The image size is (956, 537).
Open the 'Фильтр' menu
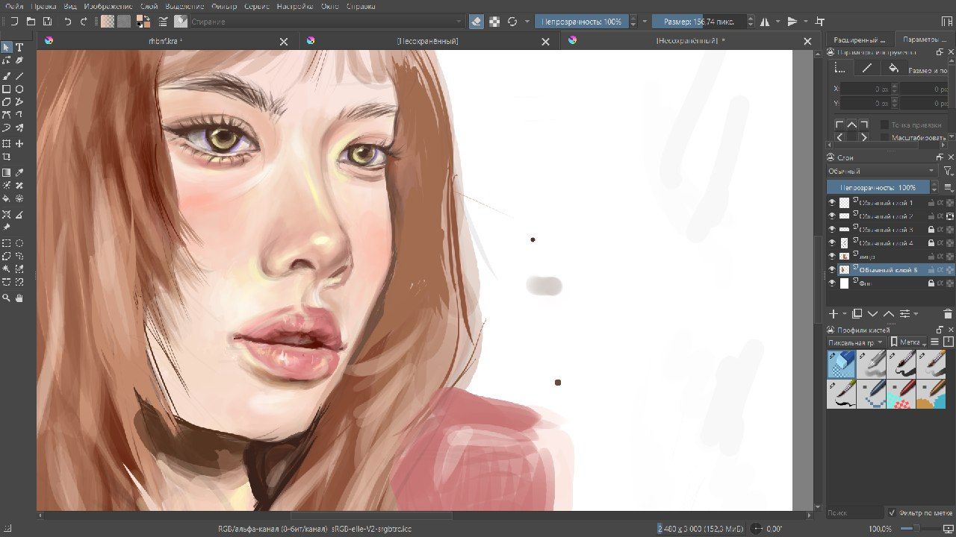coord(224,6)
